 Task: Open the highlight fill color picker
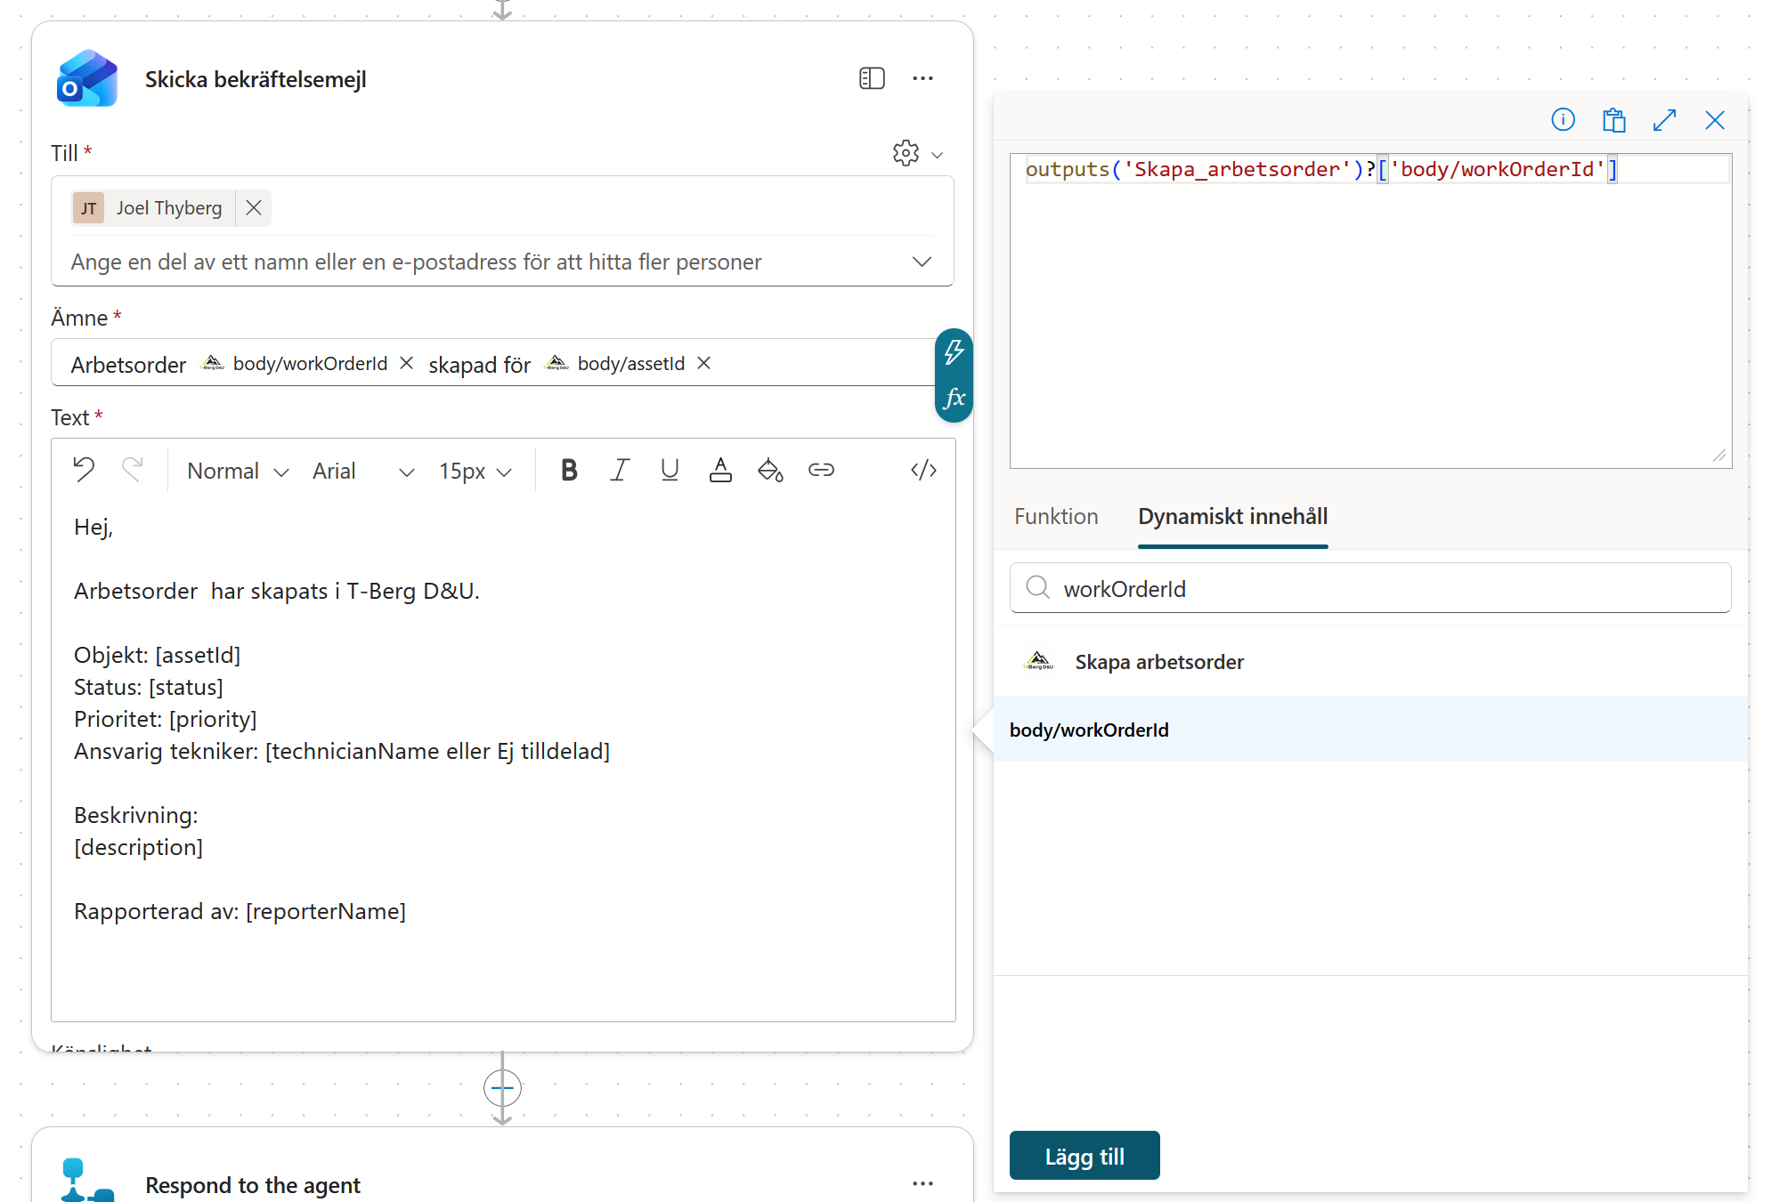click(x=770, y=470)
